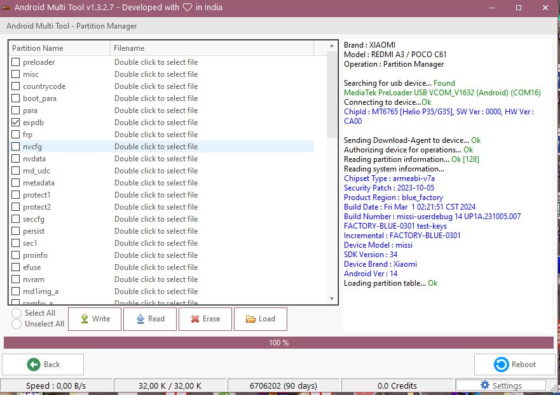This screenshot has height=395, width=560.
Task: Select the proinfo partition name text
Action: tap(35, 255)
